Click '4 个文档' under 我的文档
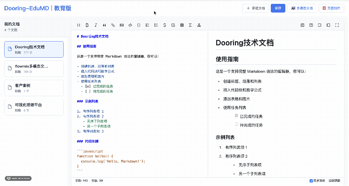 pyautogui.click(x=11, y=30)
